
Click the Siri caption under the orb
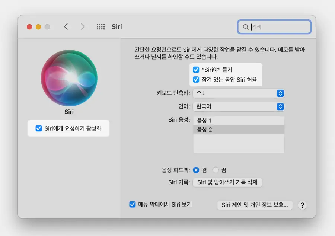pos(69,112)
